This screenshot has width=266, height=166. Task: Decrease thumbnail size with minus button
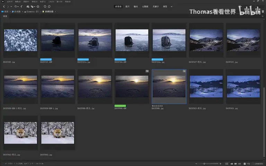pos(196,164)
